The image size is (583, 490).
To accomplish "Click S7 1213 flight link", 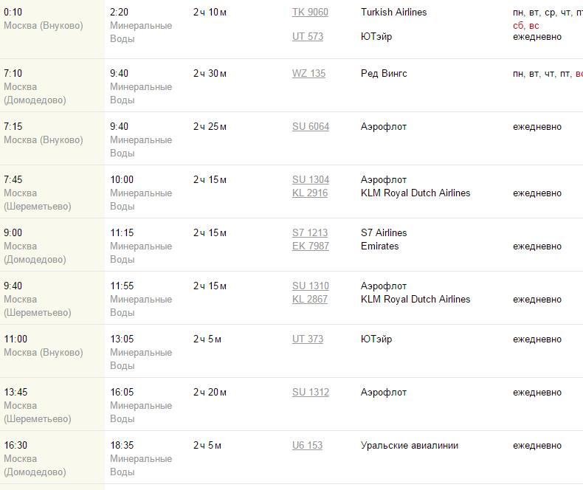I will (x=310, y=232).
